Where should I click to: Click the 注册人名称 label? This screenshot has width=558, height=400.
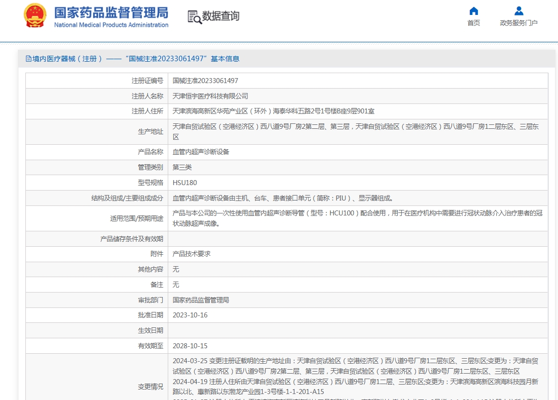[147, 96]
